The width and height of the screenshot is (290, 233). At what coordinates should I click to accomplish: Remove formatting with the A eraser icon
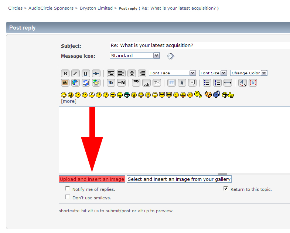click(242, 82)
